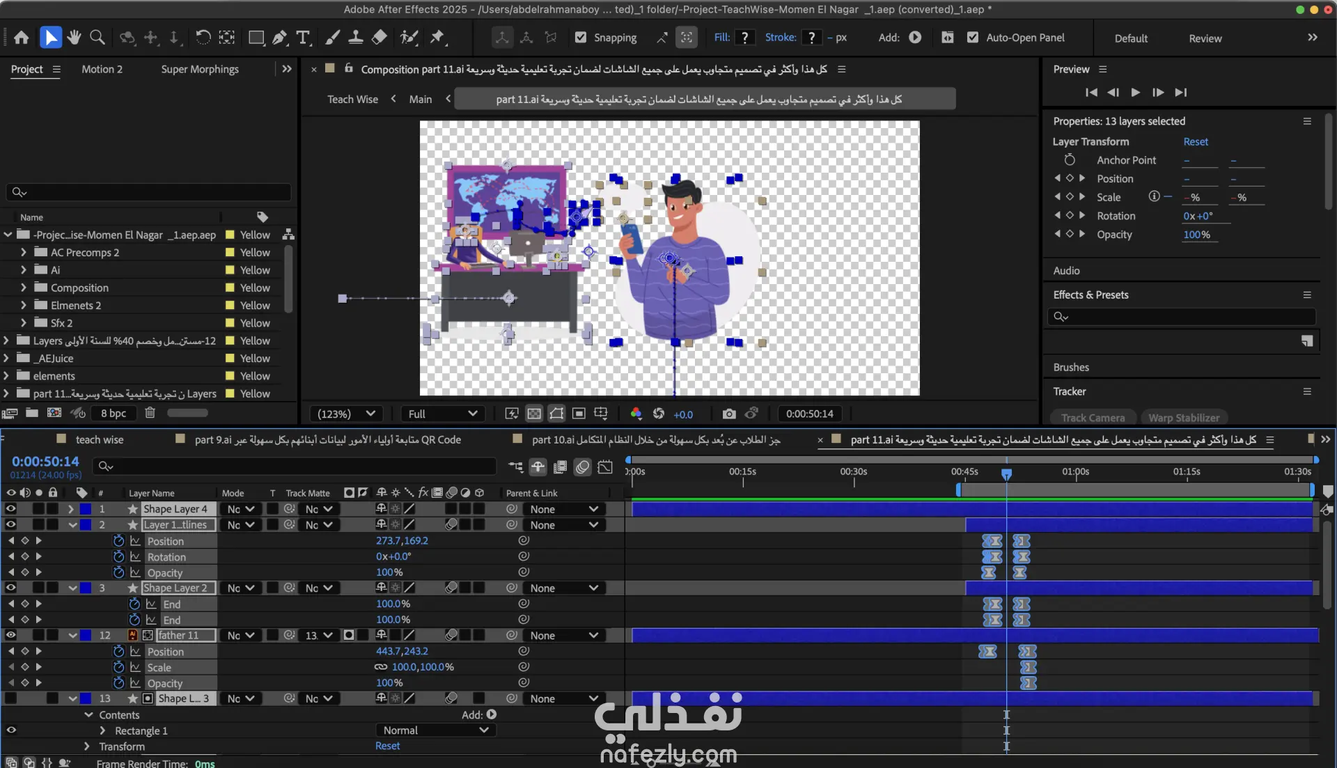Click Reset in Layer Transform
Viewport: 1337px width, 768px height.
(1195, 141)
